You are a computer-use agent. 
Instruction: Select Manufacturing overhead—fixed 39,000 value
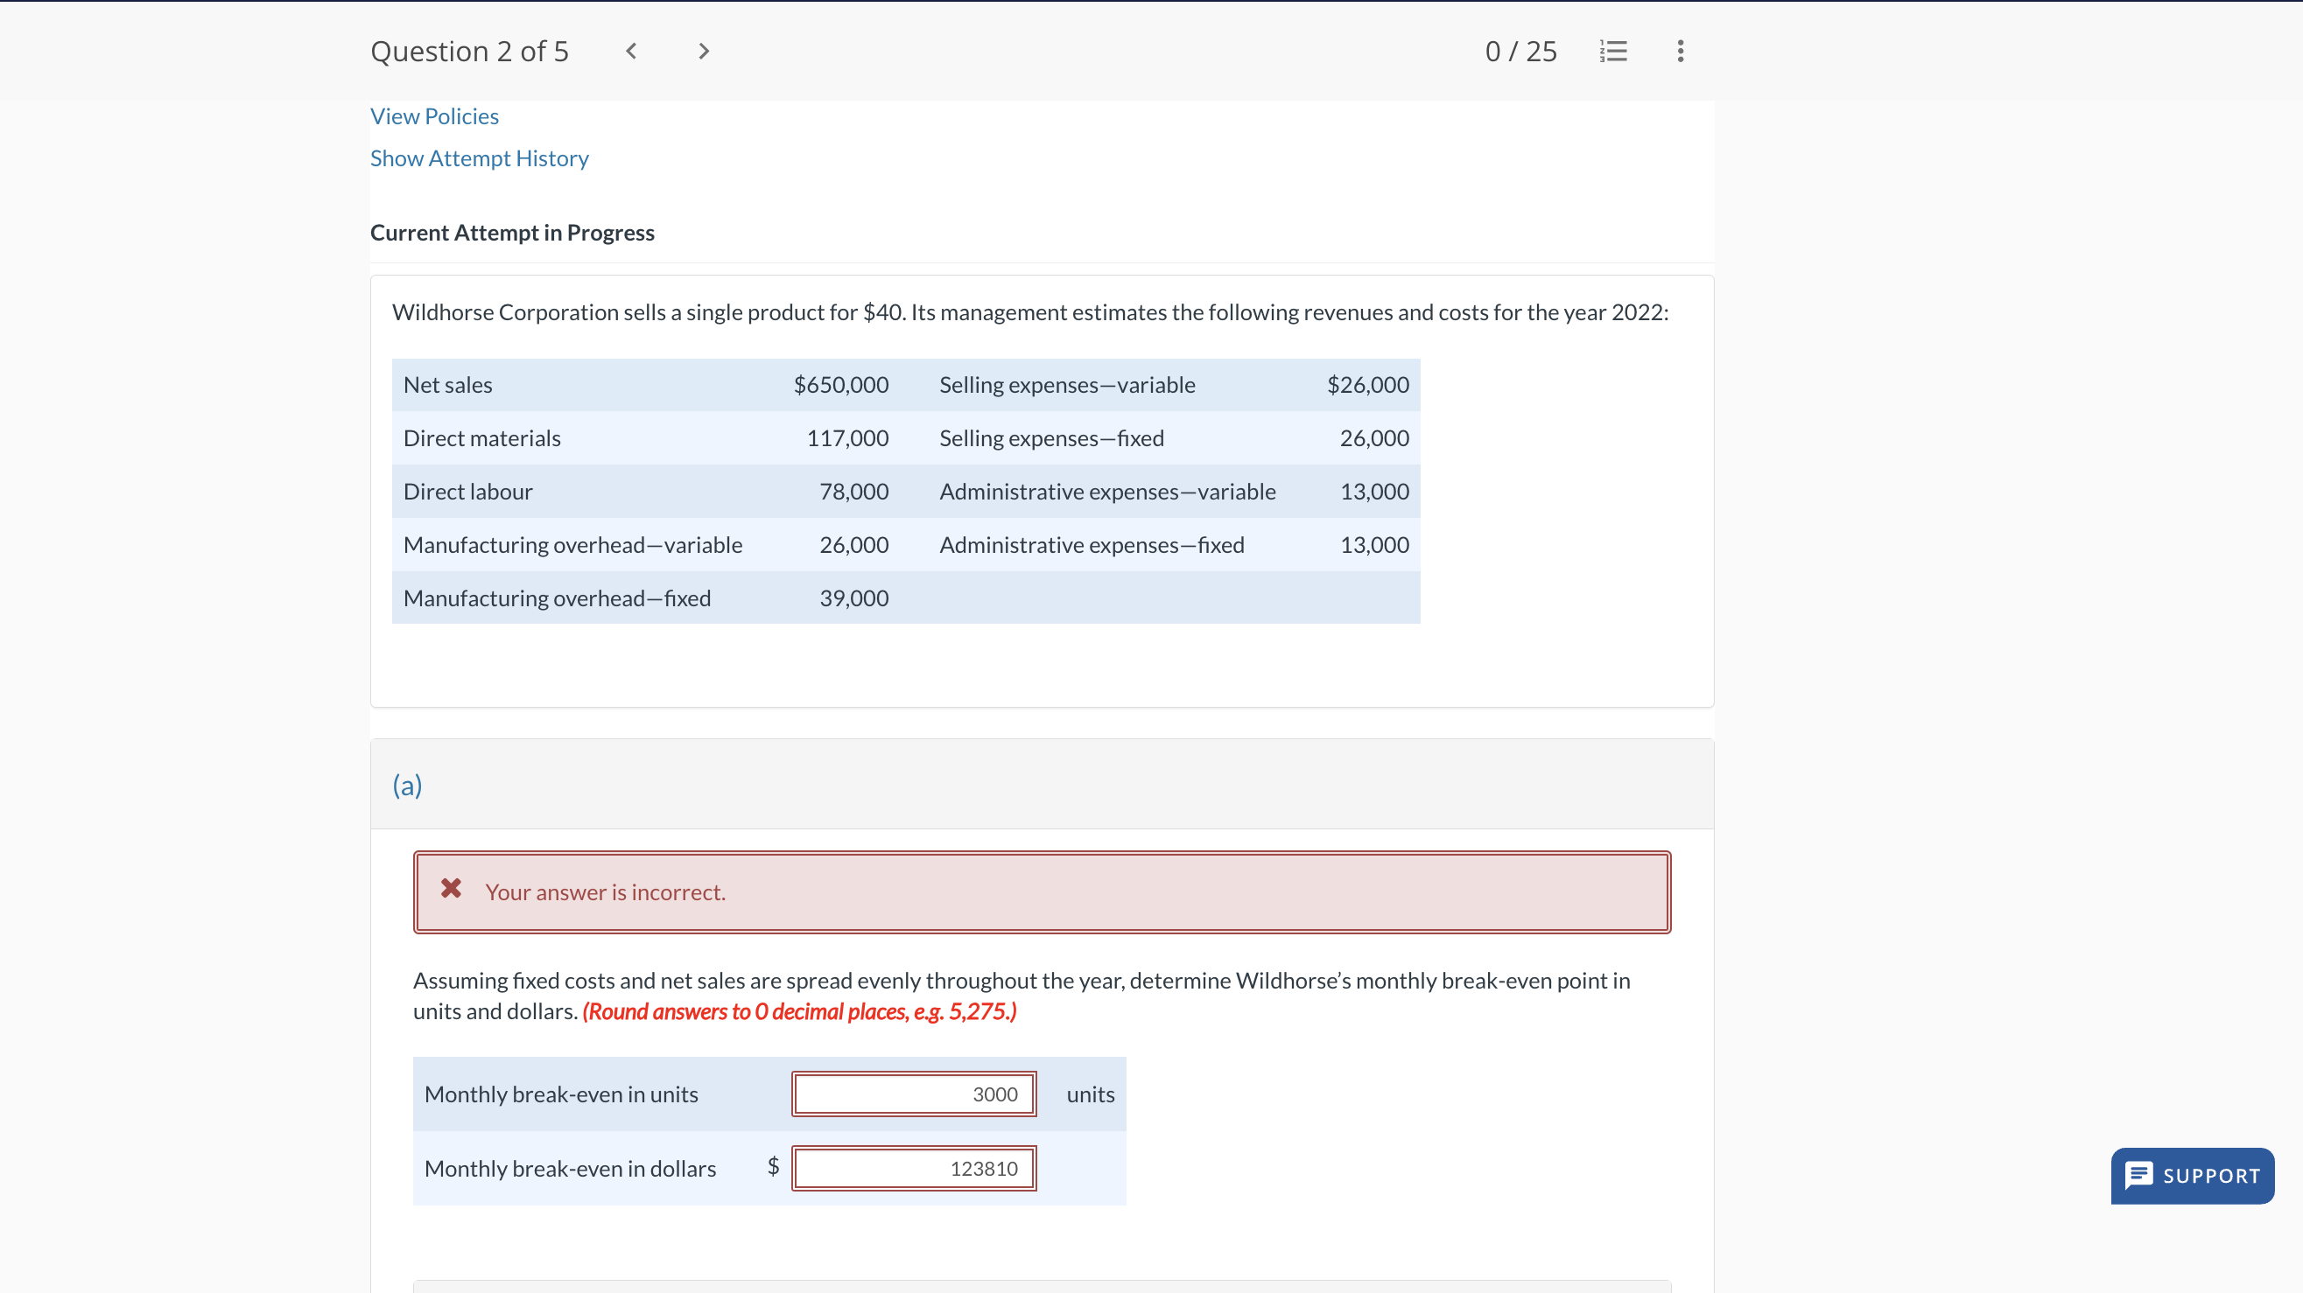(x=853, y=598)
